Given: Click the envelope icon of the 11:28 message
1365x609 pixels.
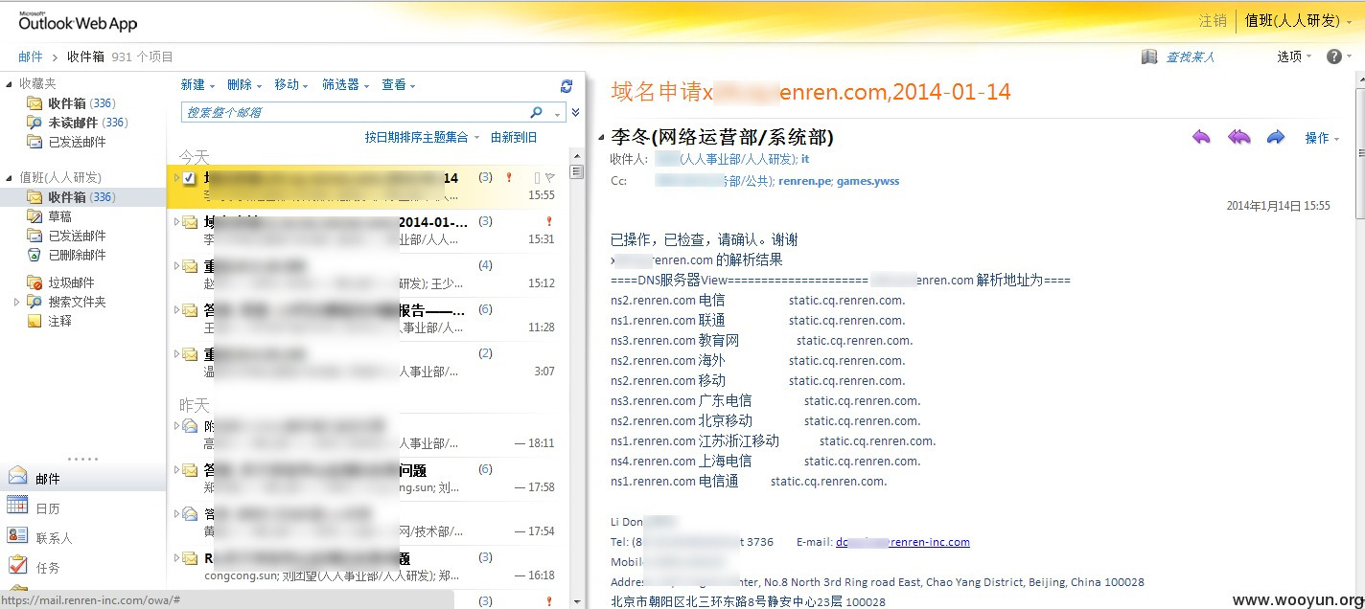Looking at the screenshot, I should tap(190, 310).
